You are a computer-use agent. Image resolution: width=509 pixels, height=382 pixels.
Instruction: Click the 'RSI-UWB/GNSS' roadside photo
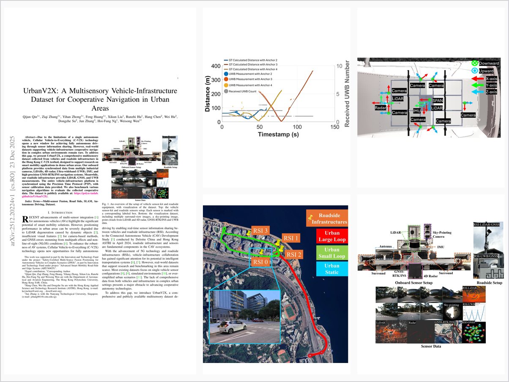pos(488,266)
